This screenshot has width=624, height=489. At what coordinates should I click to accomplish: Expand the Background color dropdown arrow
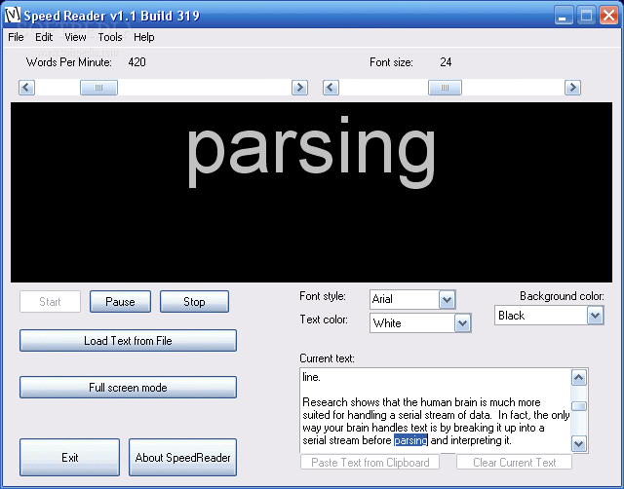pos(596,316)
